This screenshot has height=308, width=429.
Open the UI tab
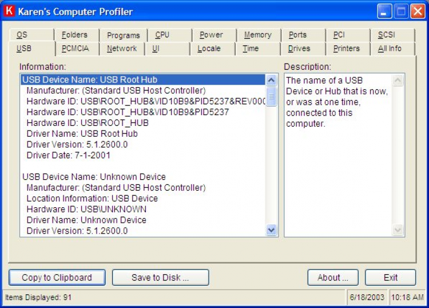click(x=168, y=49)
